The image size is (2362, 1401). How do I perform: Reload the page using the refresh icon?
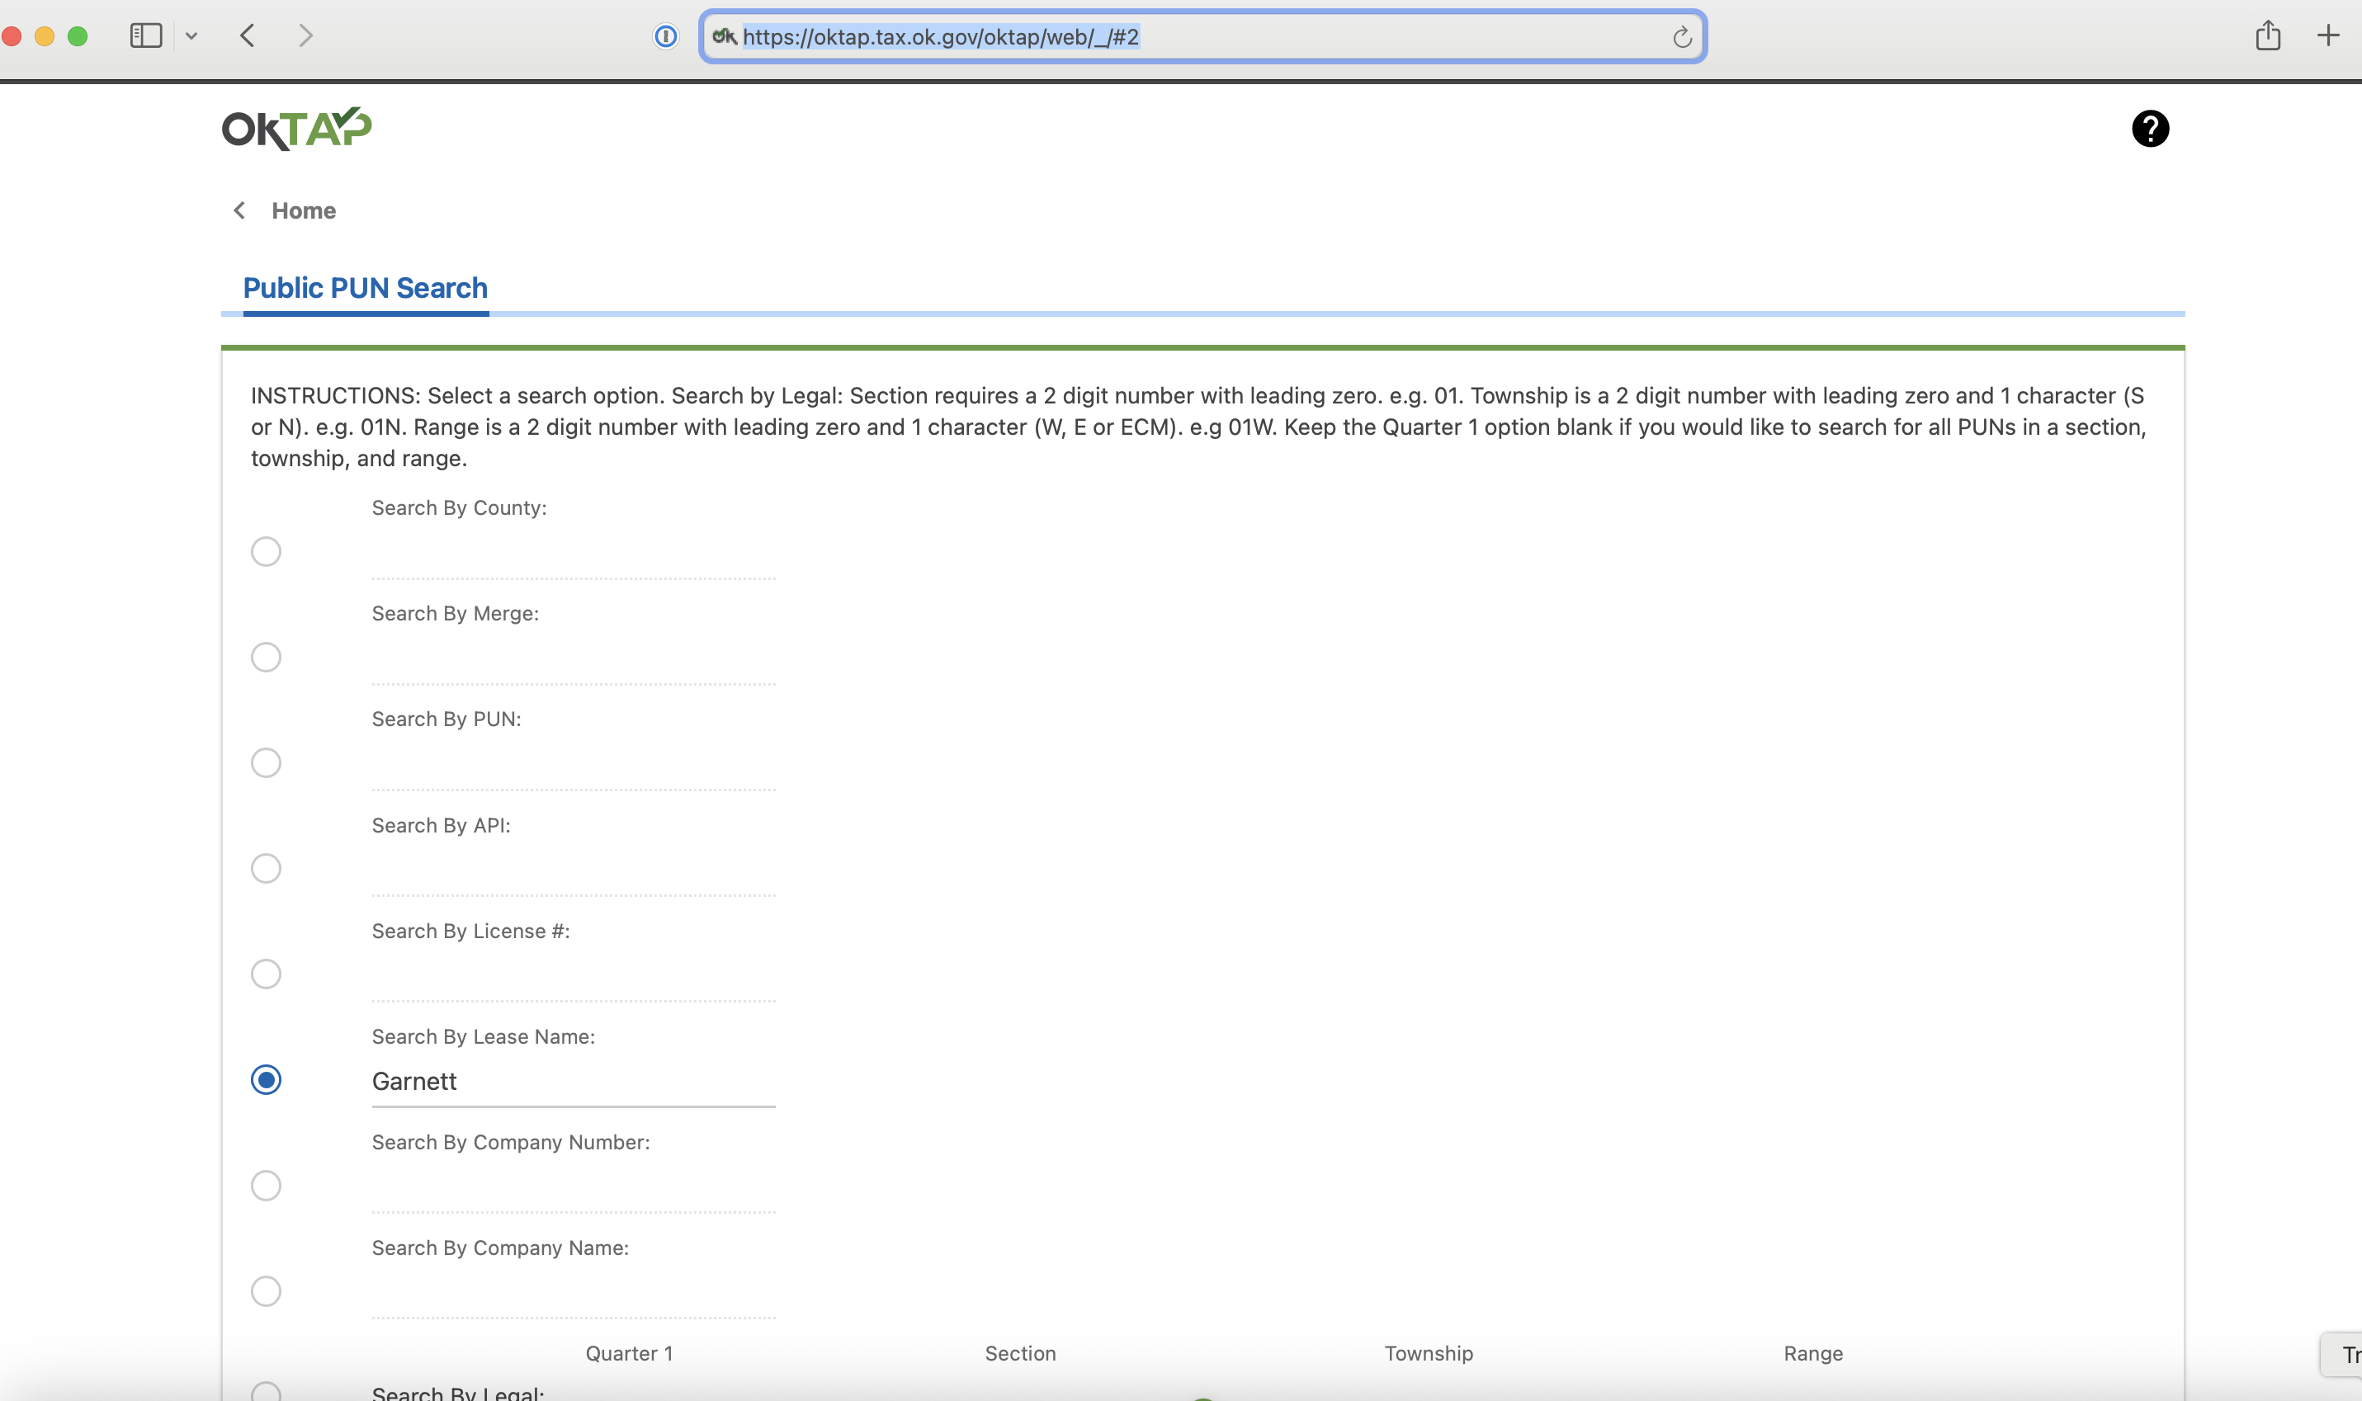(x=1681, y=37)
